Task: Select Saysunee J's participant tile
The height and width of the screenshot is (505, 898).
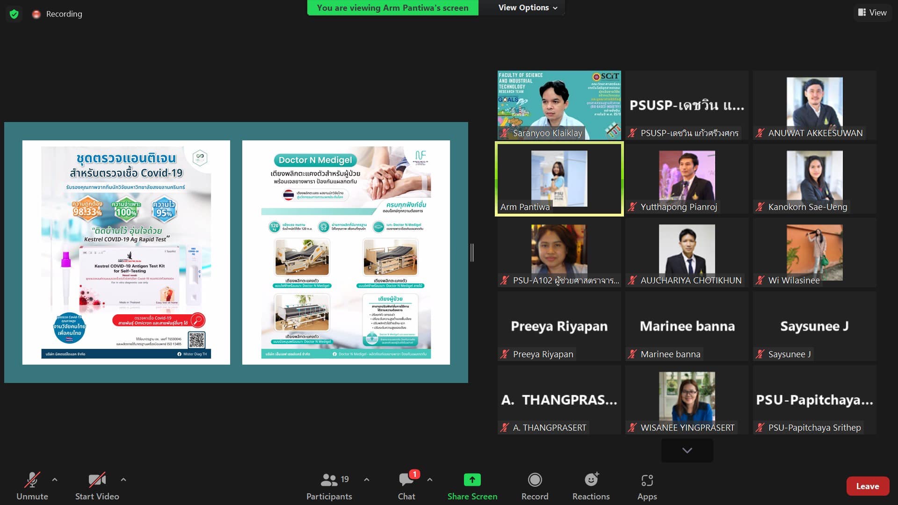Action: [x=814, y=326]
